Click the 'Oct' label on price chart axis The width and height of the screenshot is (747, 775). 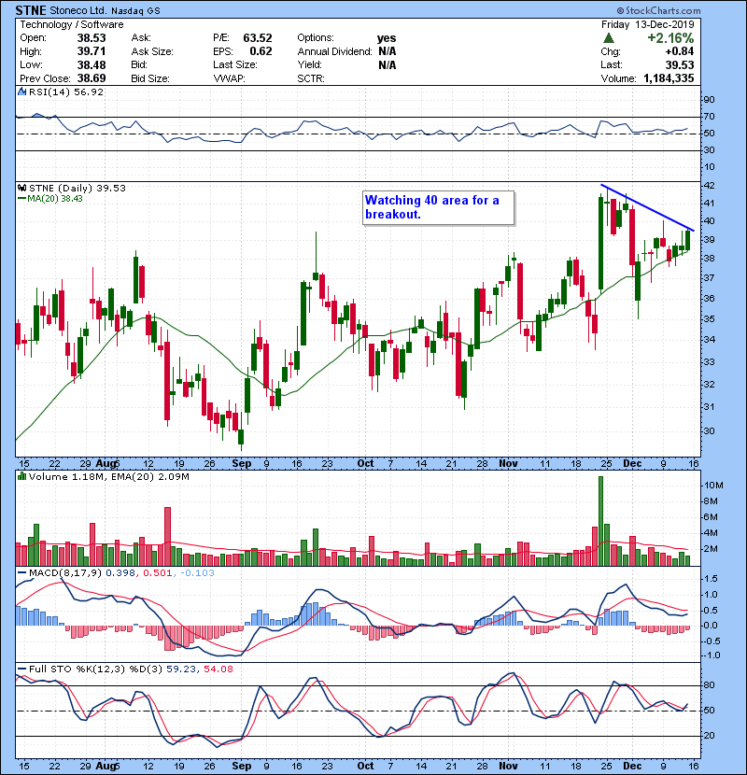365,464
